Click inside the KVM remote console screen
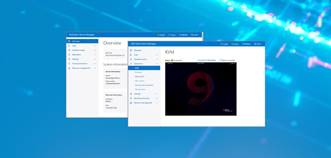The width and height of the screenshot is (331, 158). 201,89
